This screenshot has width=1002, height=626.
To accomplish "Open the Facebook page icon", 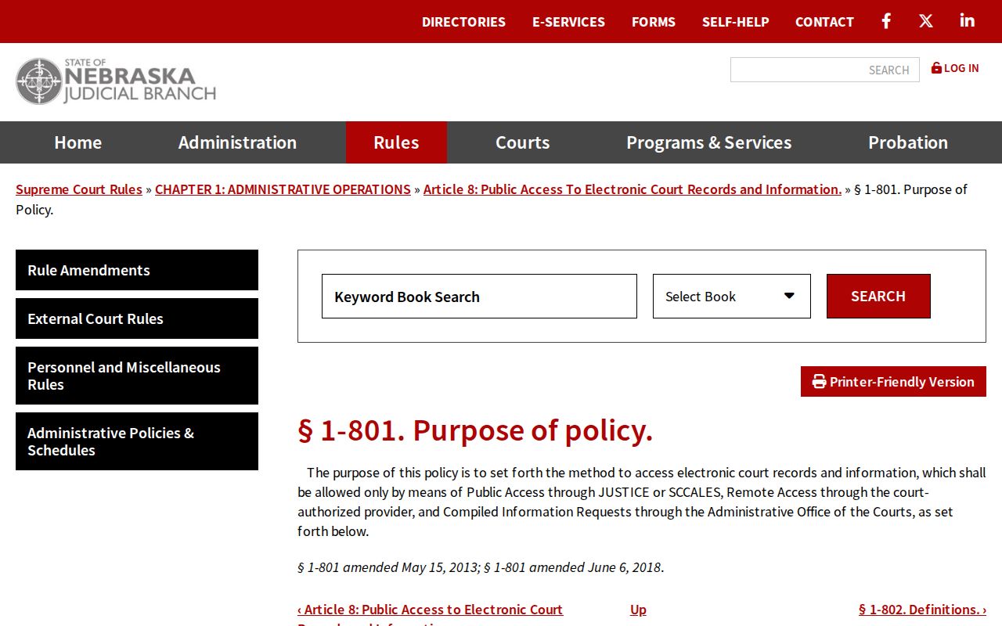I will tap(886, 21).
